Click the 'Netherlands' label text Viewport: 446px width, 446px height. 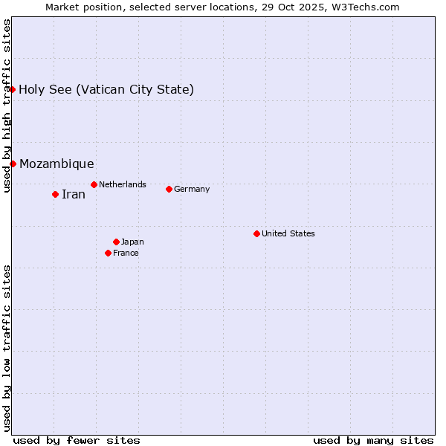point(123,184)
